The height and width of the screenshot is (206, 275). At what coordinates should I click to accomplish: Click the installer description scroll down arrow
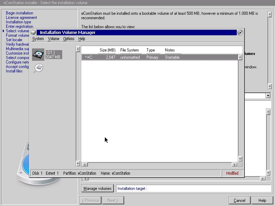(270, 86)
